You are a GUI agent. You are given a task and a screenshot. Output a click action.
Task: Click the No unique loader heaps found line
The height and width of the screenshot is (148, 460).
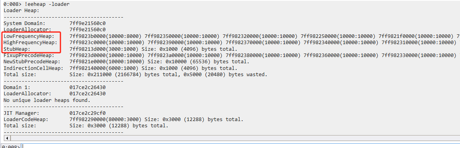coord(47,100)
